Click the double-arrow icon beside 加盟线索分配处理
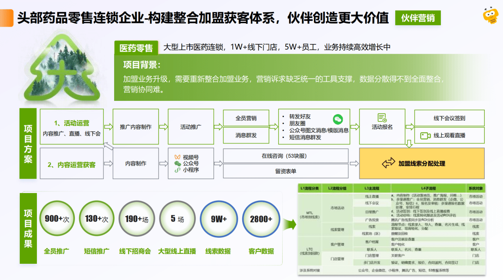Image resolution: width=503 pixels, height=280 pixels. pyautogui.click(x=388, y=163)
